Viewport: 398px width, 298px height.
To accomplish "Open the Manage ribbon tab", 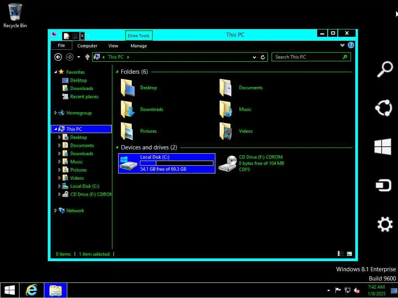I will click(139, 46).
